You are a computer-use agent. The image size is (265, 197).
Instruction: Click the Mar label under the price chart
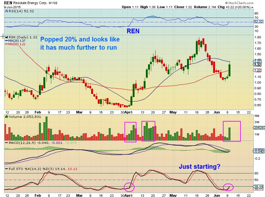(79, 112)
